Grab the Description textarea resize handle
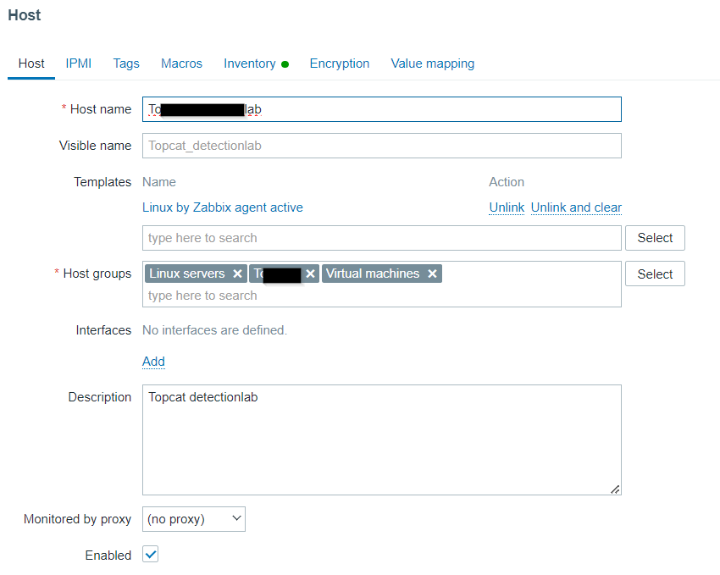 click(x=615, y=489)
